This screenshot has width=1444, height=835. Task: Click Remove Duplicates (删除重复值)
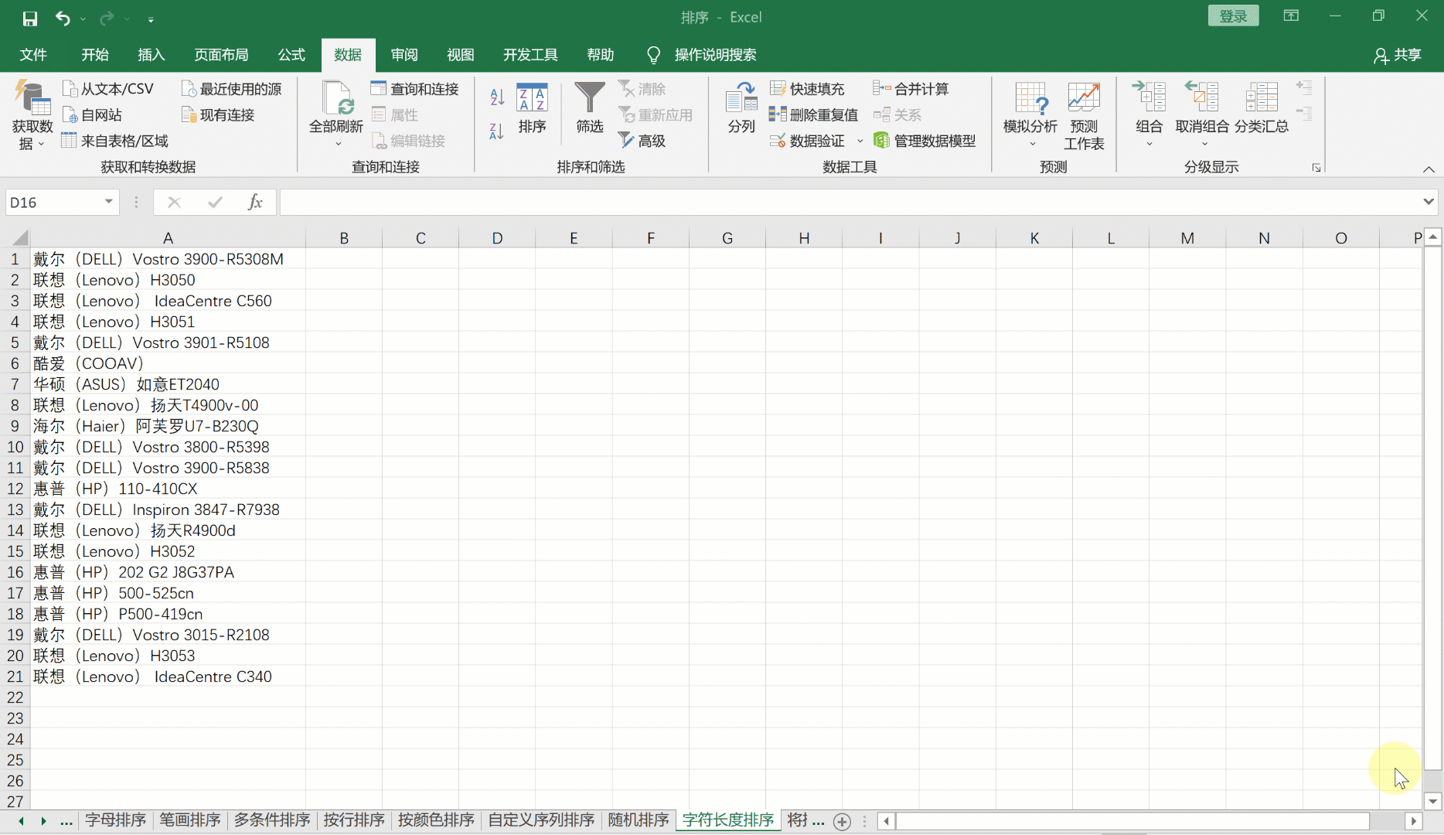click(x=813, y=115)
